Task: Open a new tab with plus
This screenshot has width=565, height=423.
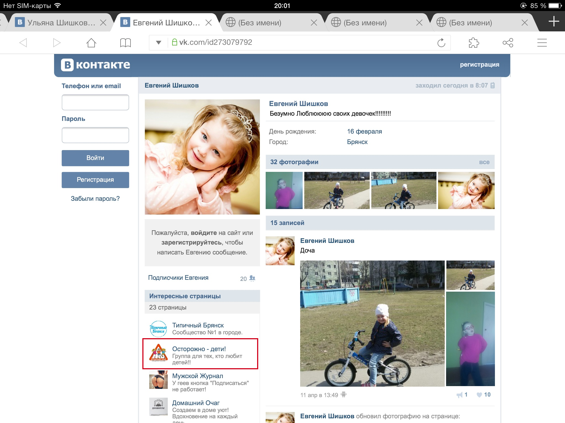Action: pyautogui.click(x=553, y=21)
